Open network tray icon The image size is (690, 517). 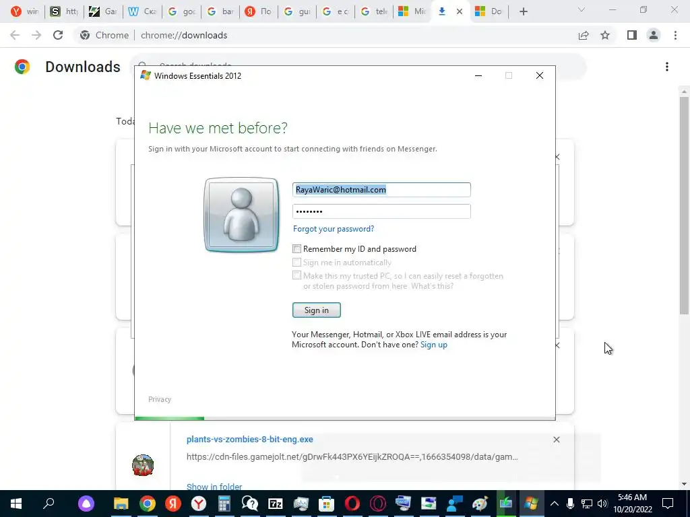(x=587, y=504)
